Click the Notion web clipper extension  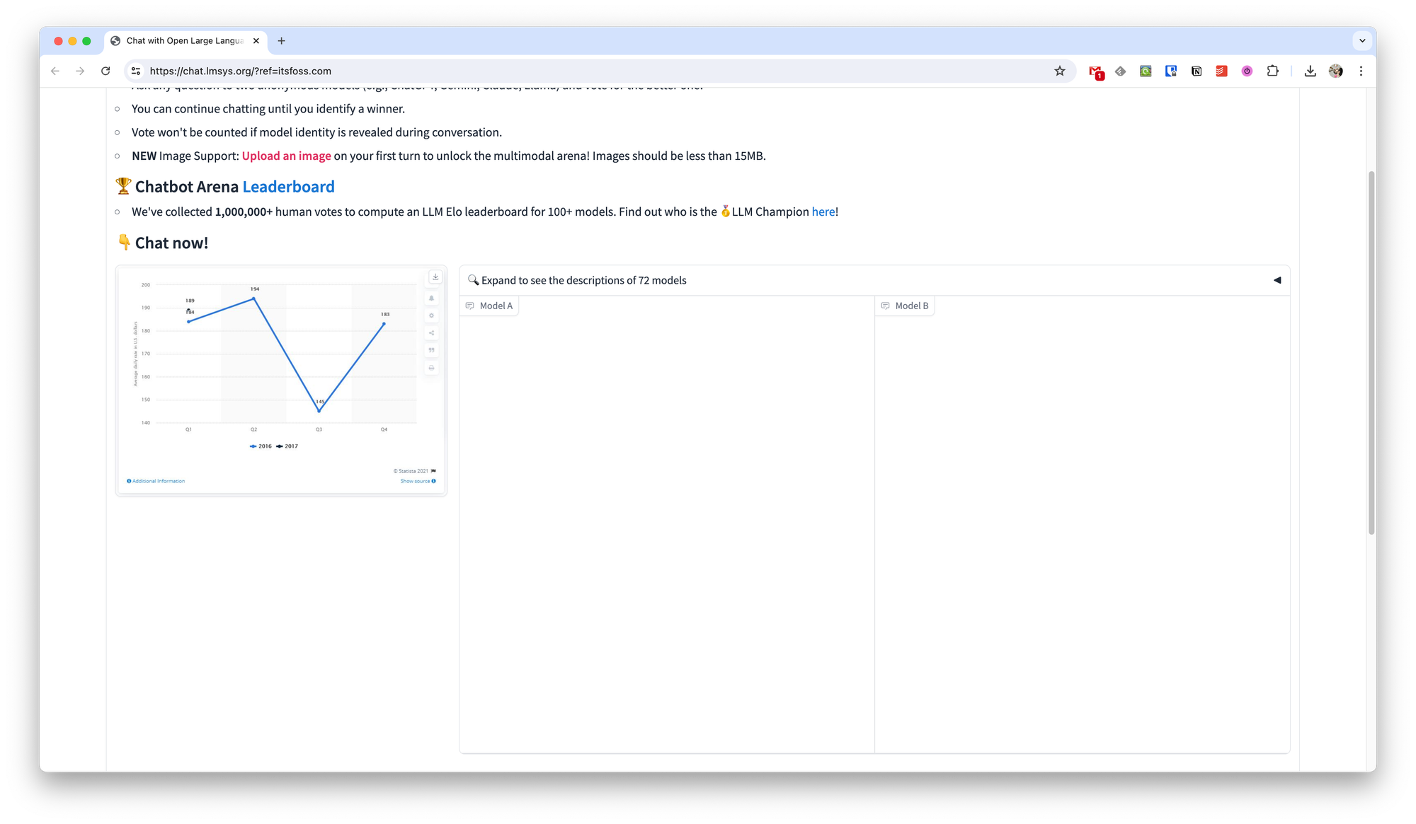1197,71
